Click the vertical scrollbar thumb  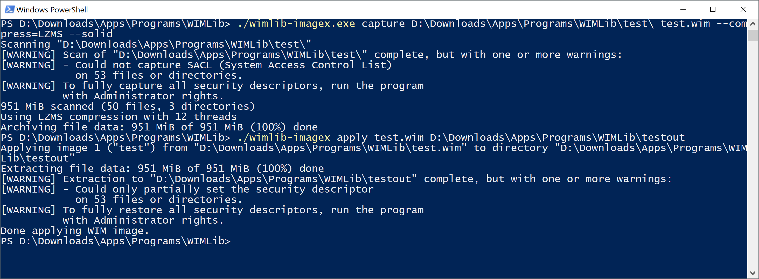pos(753,35)
